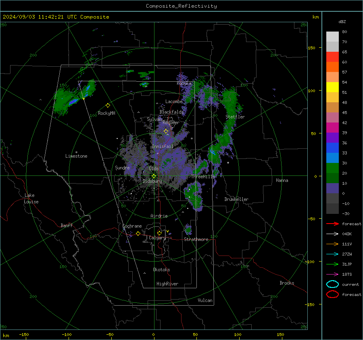Image resolution: width=363 pixels, height=340 pixels.
Task: Click the radar center diamond at Didsbury
Action: pos(154,176)
